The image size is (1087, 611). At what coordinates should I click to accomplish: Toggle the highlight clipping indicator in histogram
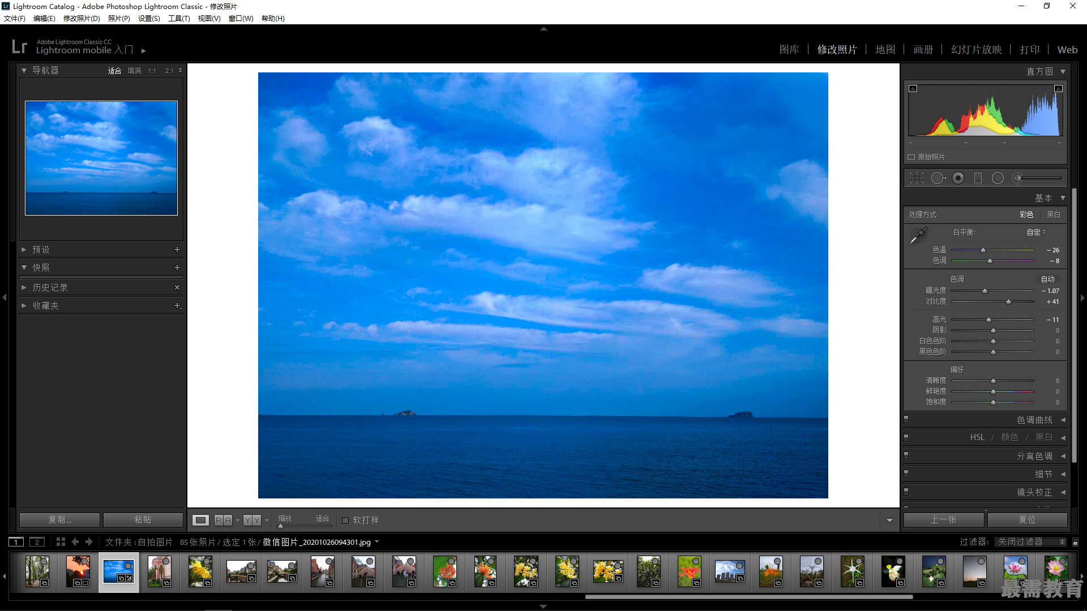pos(1058,88)
